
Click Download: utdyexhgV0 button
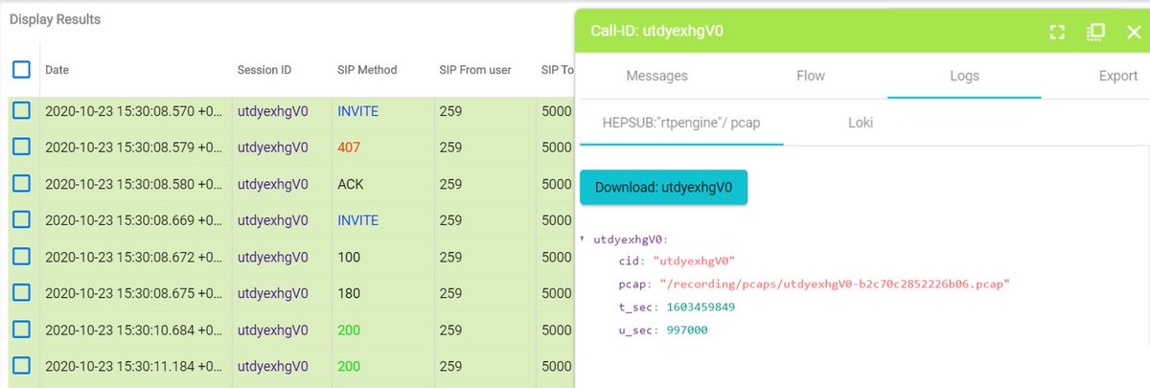[x=663, y=187]
